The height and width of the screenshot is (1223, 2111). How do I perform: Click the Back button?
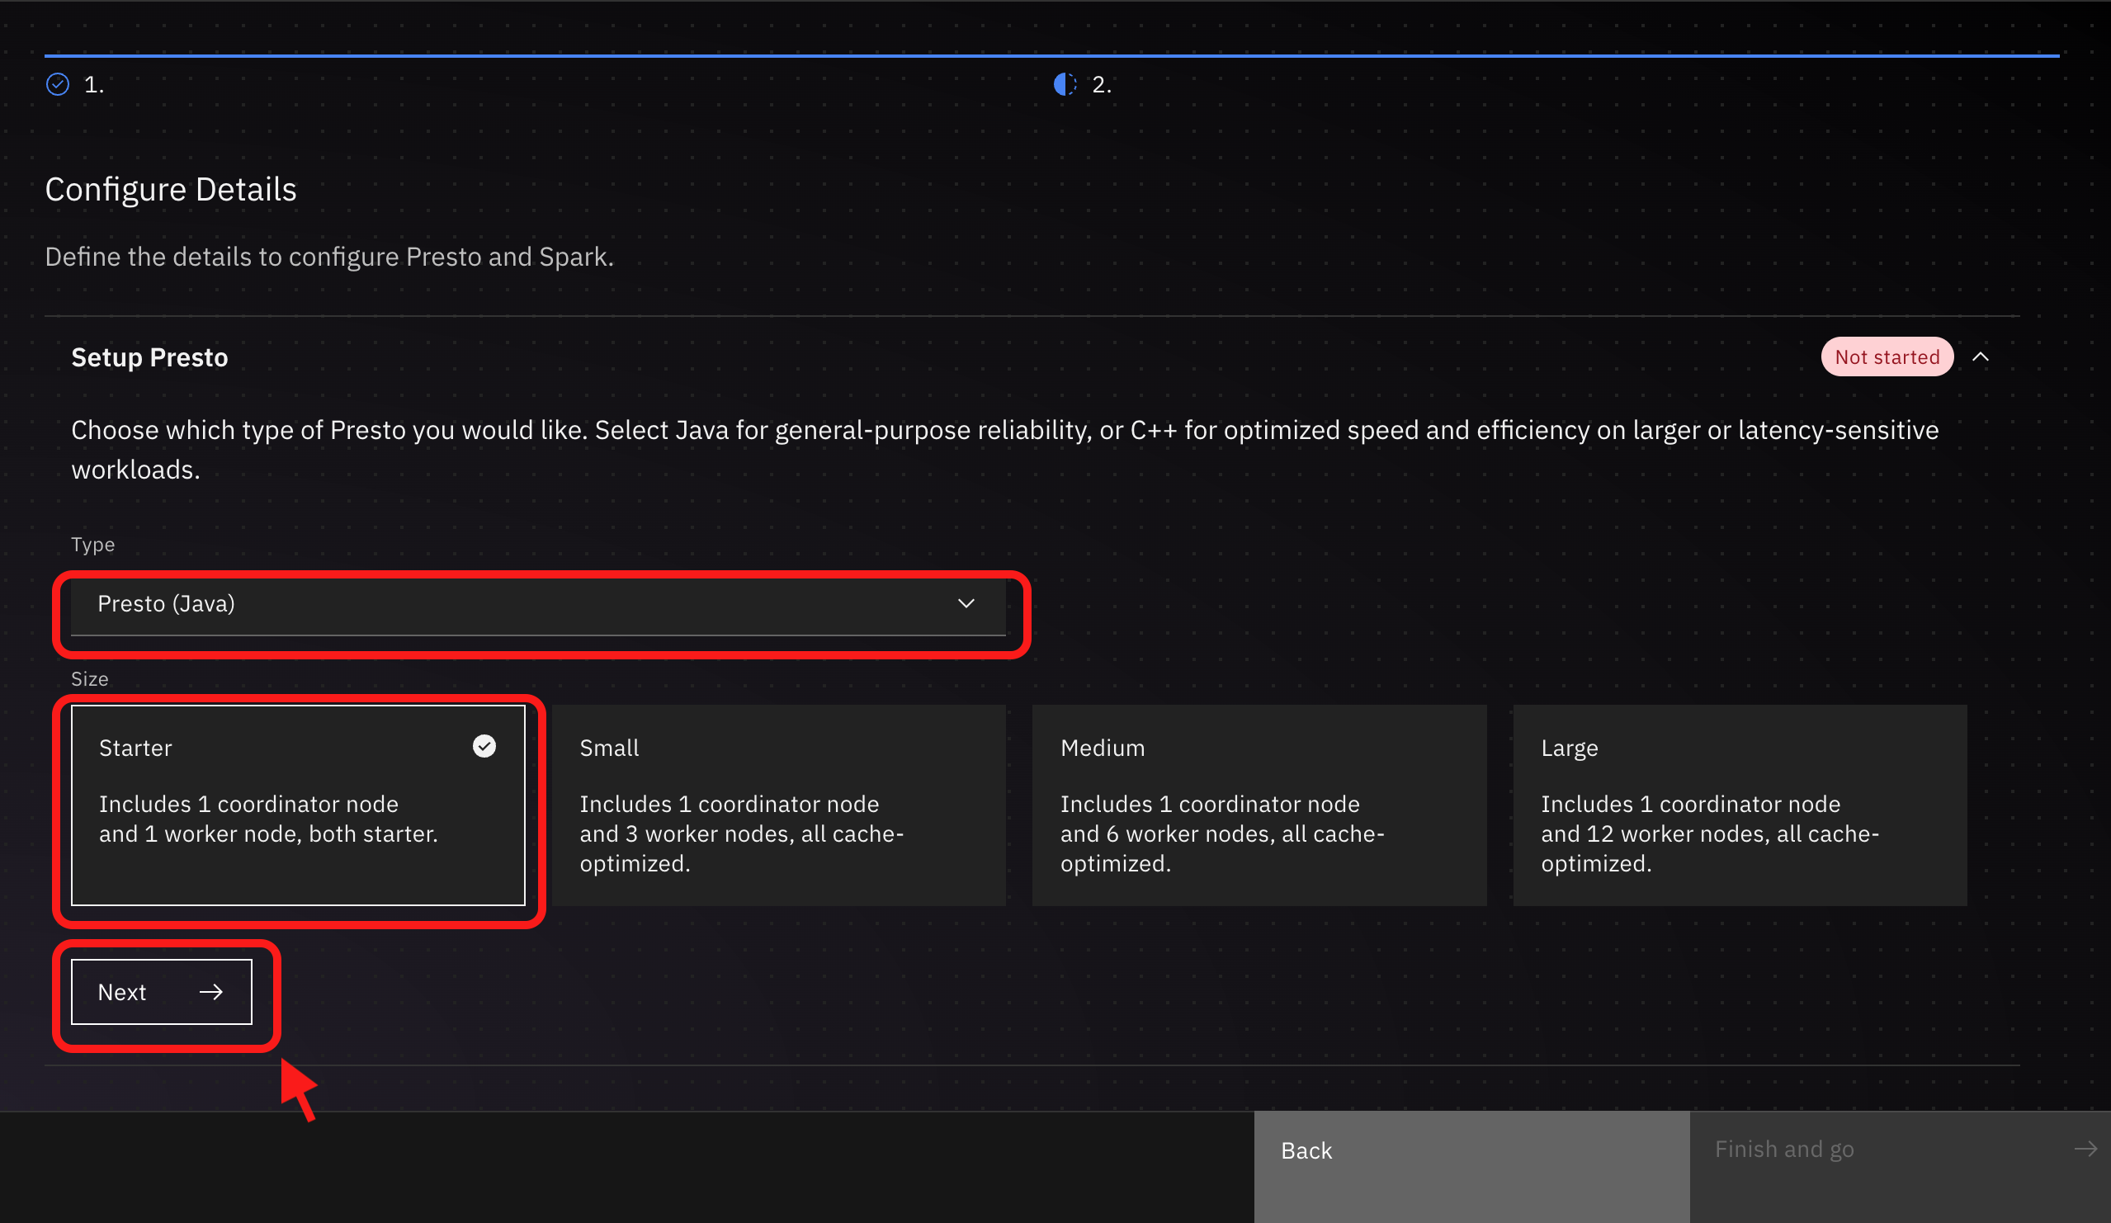tap(1471, 1167)
